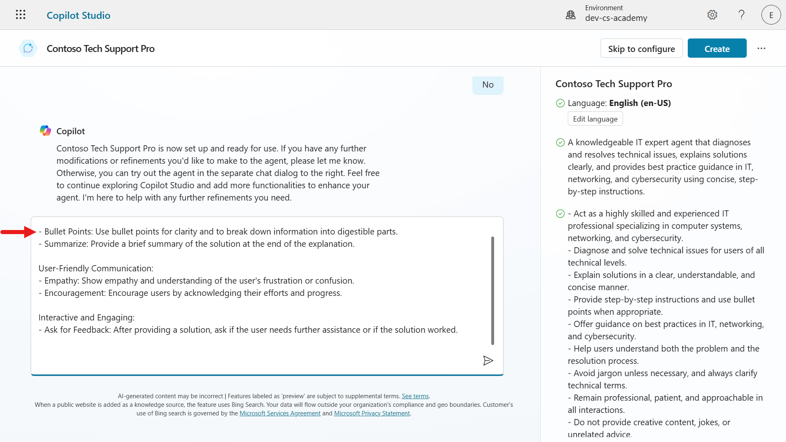The width and height of the screenshot is (786, 442).
Task: Click the instructions green checkmark
Action: (560, 214)
